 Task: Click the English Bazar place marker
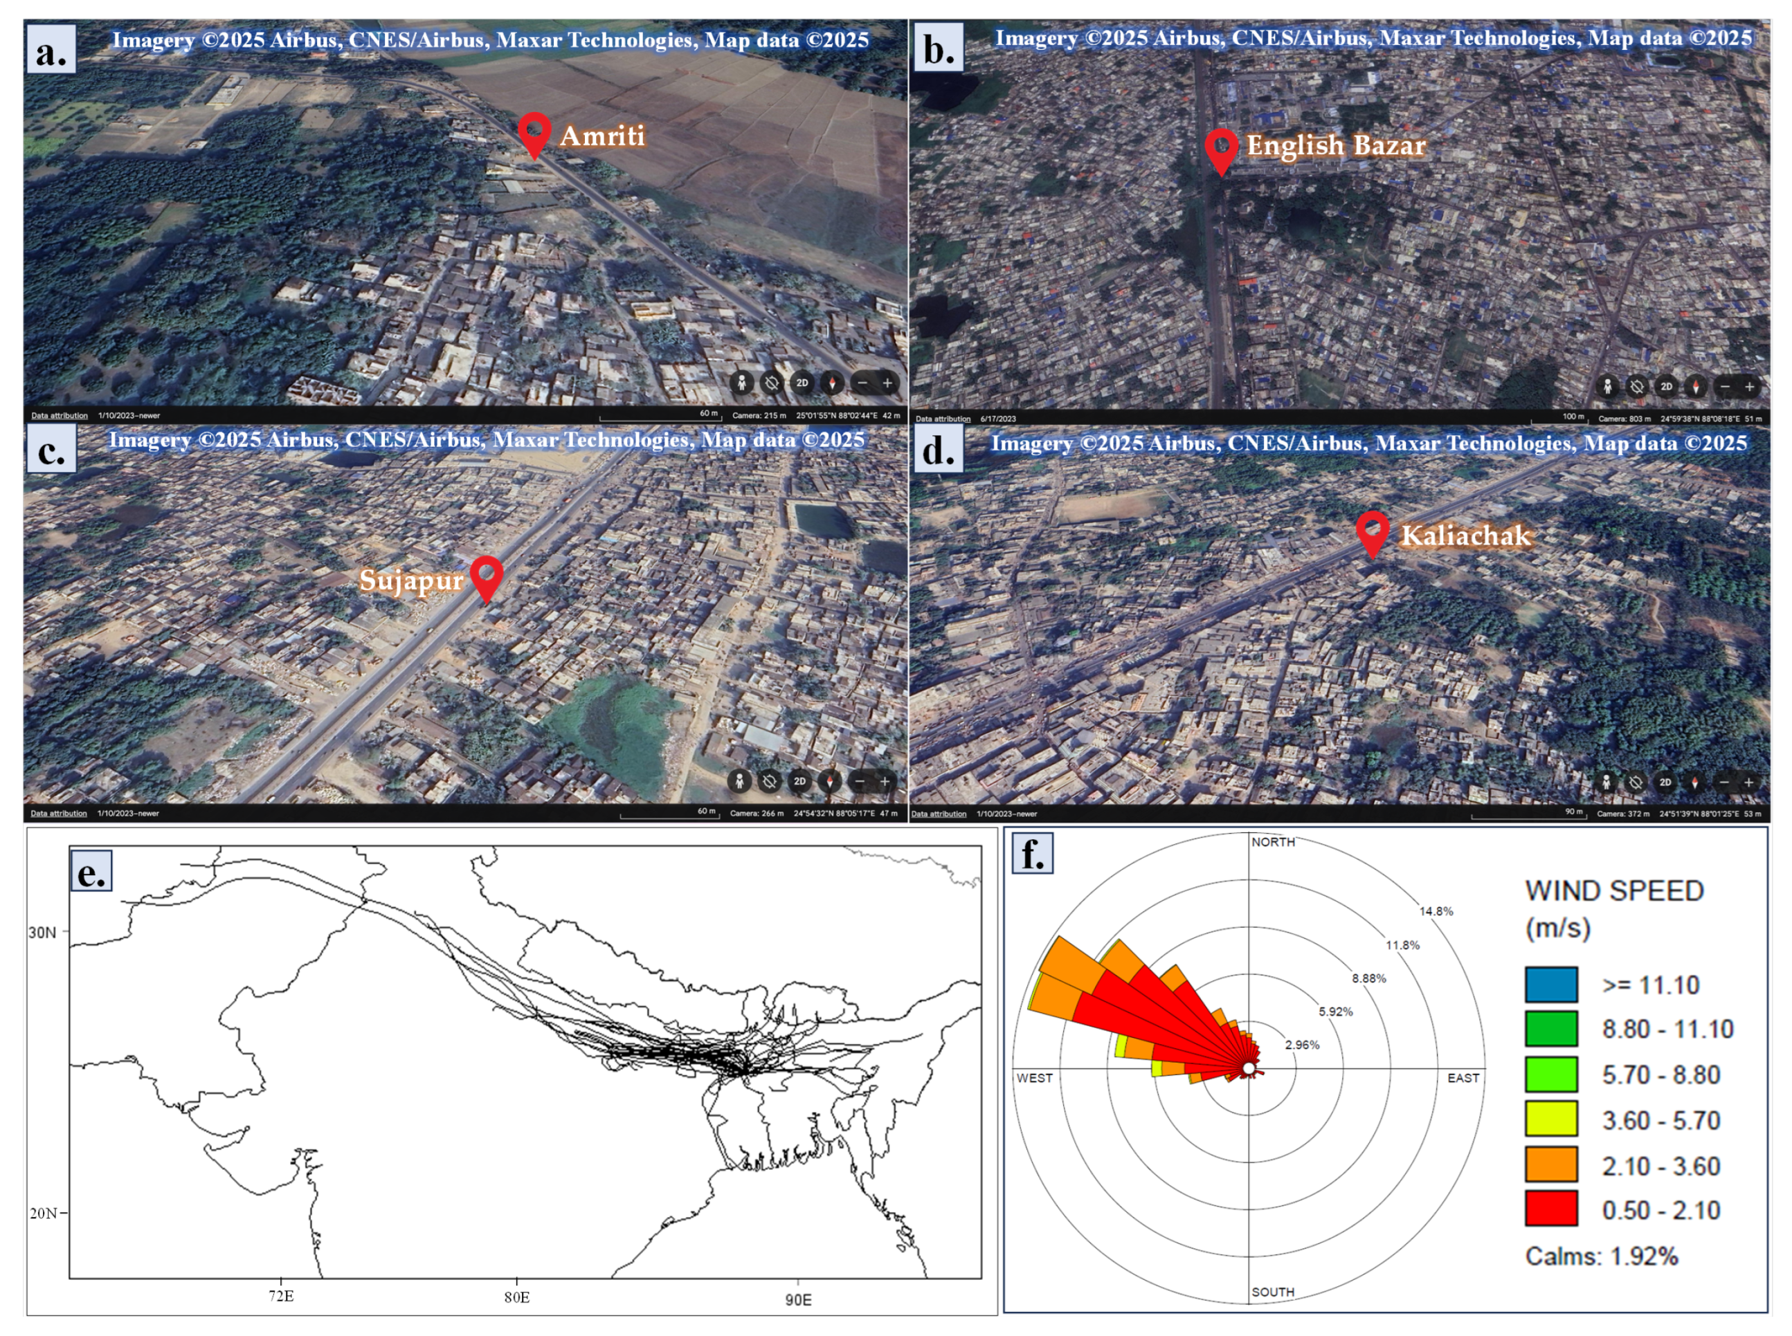click(1221, 149)
